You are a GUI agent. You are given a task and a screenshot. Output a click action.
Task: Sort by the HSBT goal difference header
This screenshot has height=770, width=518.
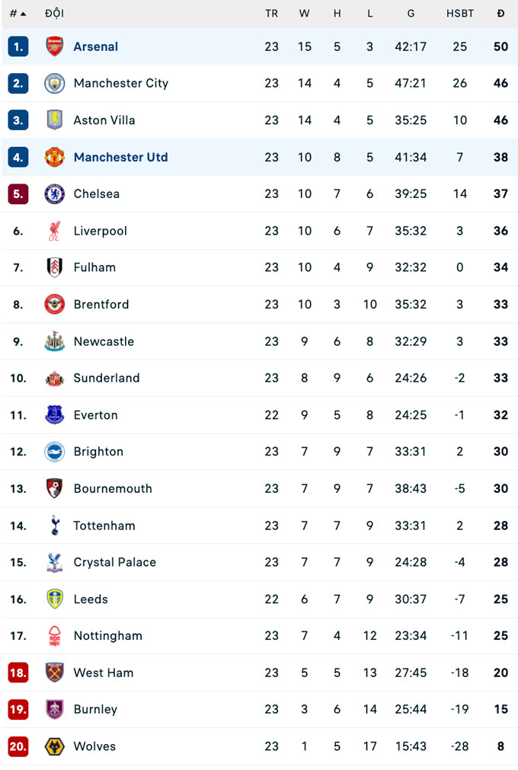(x=459, y=14)
